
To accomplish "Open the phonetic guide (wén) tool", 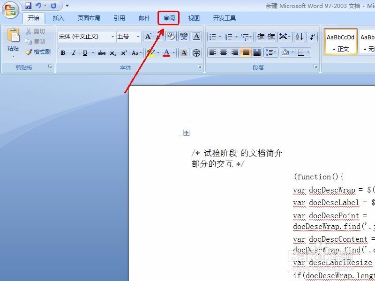I will point(184,37).
